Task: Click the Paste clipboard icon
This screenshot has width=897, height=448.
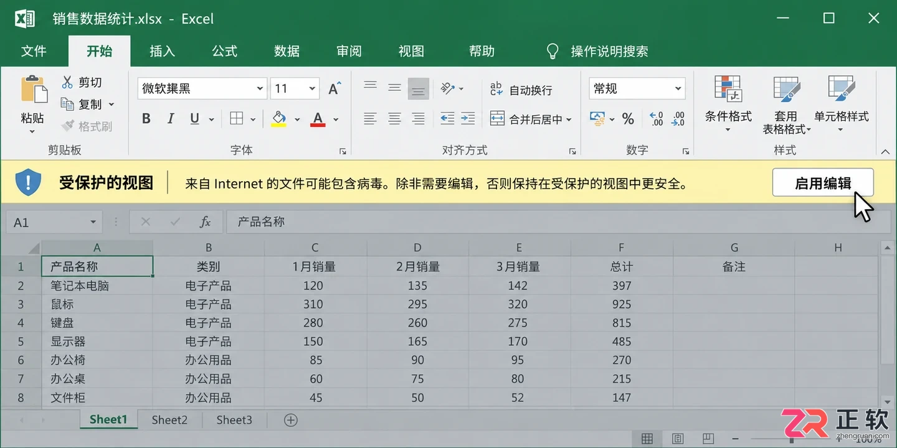Action: [34, 90]
